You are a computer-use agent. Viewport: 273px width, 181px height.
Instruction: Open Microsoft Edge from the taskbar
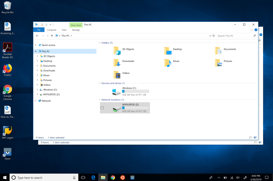tap(93, 178)
